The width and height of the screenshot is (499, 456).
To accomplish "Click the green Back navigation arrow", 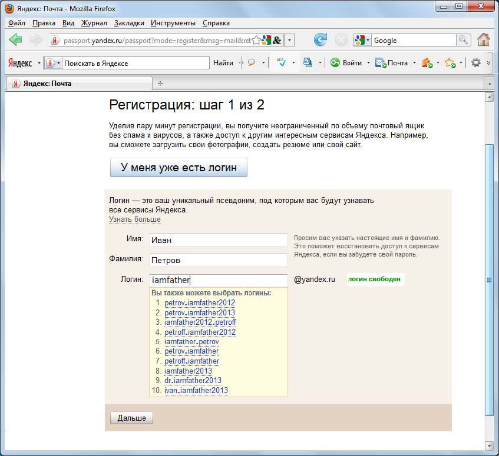I will (16, 40).
